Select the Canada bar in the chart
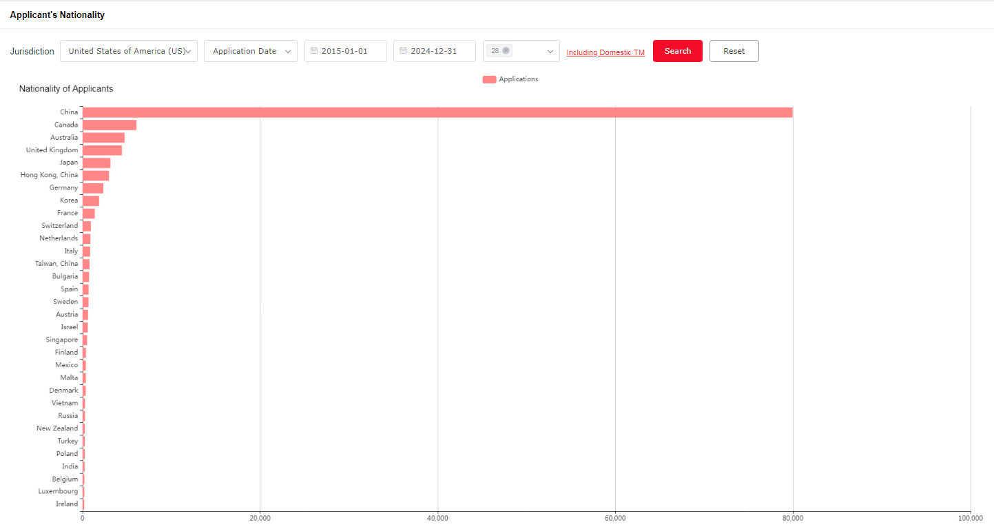Screen dimensions: 994x529 click(110, 125)
